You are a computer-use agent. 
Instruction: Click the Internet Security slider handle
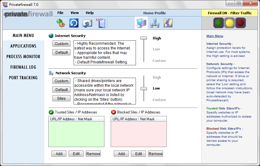(144, 38)
